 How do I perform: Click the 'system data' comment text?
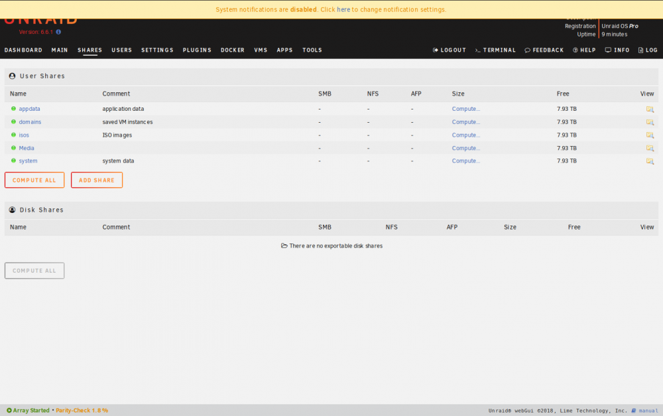coord(118,161)
